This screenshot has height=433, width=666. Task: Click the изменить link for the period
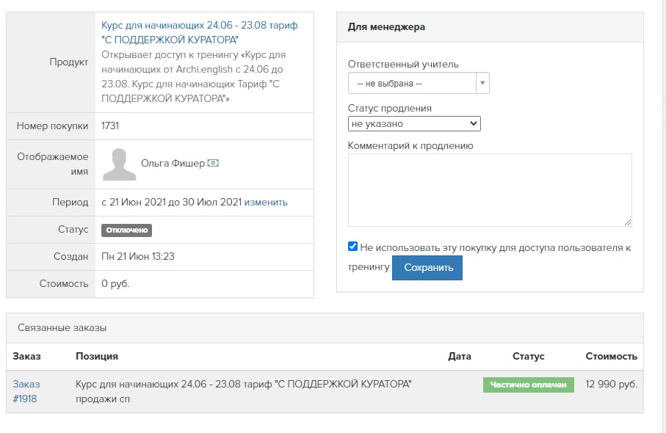pos(266,203)
